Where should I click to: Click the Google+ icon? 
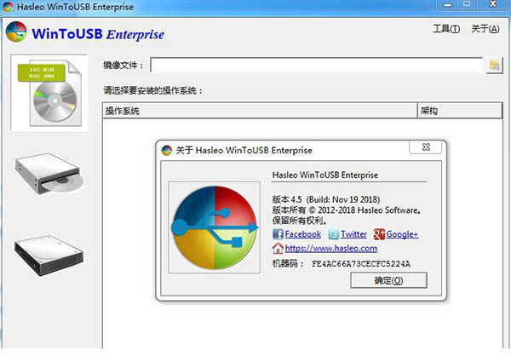coord(379,234)
